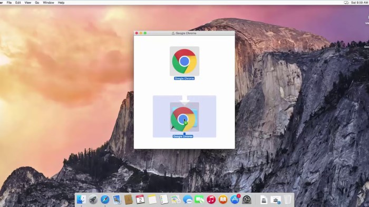The height and width of the screenshot is (207, 369).
Task: Open the Help menu
Action: click(61, 3)
